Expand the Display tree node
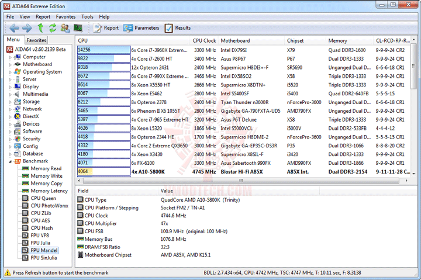Screen dimensions: 421x280 tap(10, 87)
